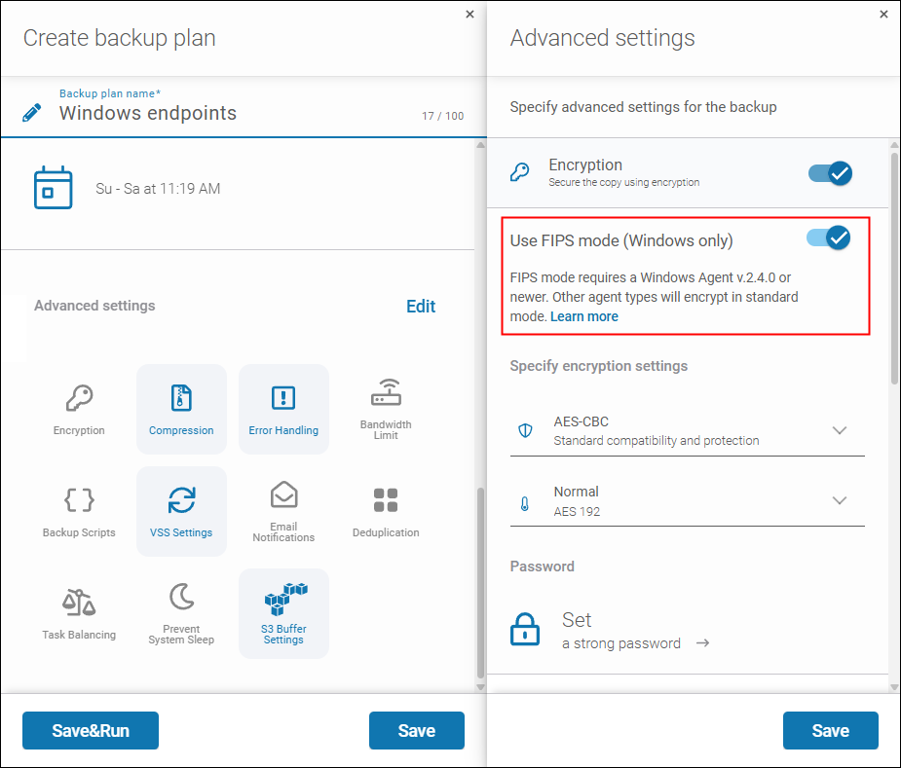Click the shield icon beside AES-CBC
The image size is (901, 768).
pos(525,430)
